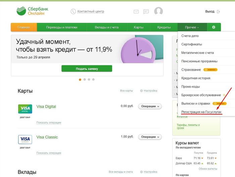Select the third banner slide dot

89,80
